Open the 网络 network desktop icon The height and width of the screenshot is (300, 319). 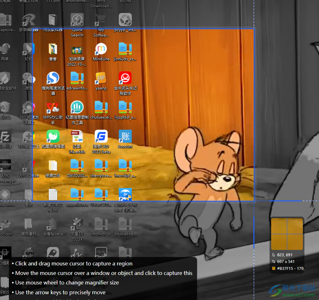(x=5, y=49)
